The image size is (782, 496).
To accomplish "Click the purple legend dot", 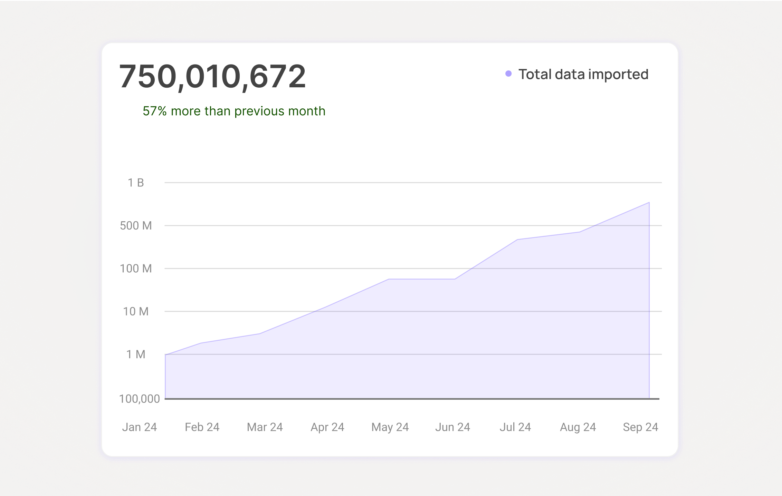I will (508, 74).
